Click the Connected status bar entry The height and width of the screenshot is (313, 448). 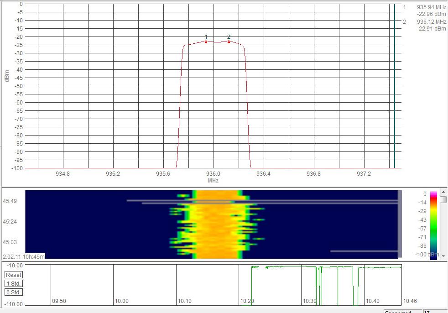pyautogui.click(x=402, y=311)
